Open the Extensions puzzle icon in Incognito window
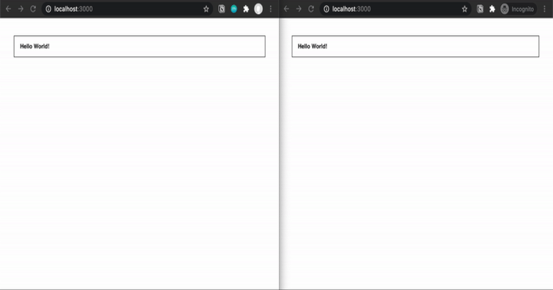The image size is (553, 290). pos(492,9)
